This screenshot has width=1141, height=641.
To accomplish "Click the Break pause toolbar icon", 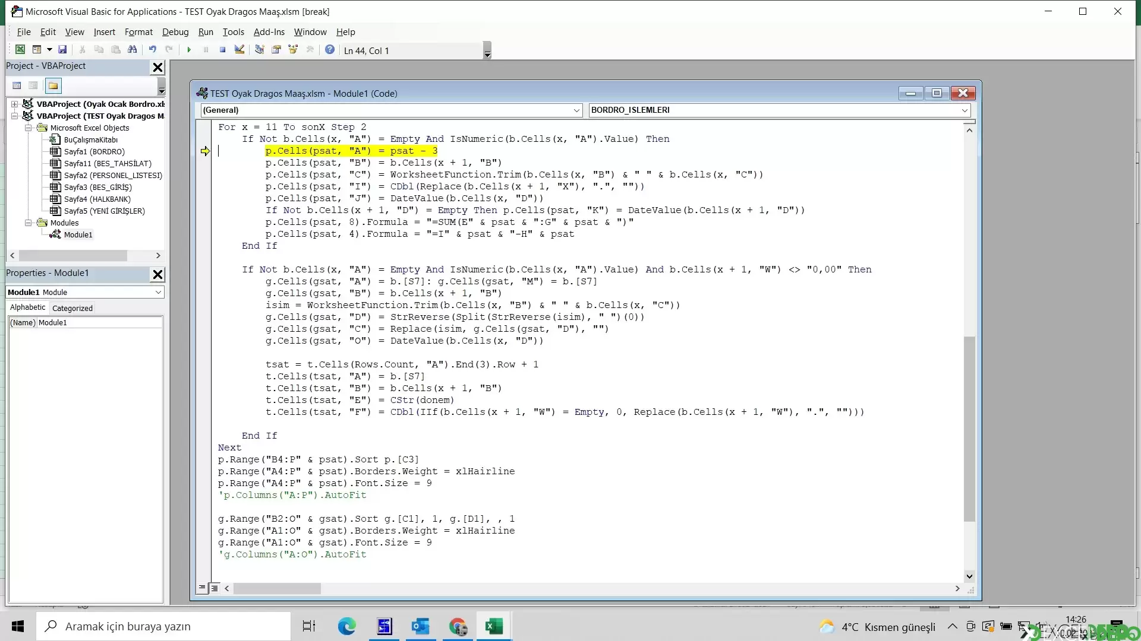I will pos(206,50).
